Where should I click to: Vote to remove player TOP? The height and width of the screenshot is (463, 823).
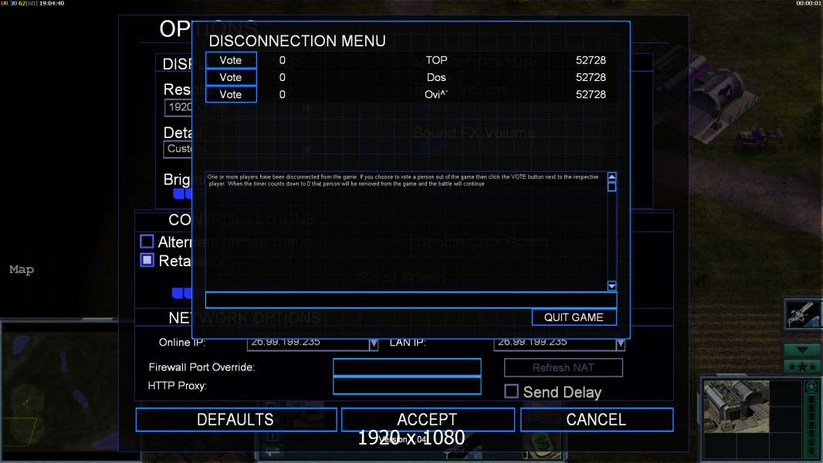[231, 60]
